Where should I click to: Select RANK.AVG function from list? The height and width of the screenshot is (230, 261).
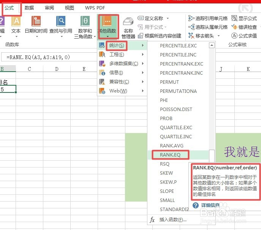178,146
